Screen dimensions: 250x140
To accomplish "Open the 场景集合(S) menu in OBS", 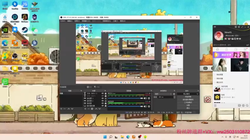I will pos(107,21).
